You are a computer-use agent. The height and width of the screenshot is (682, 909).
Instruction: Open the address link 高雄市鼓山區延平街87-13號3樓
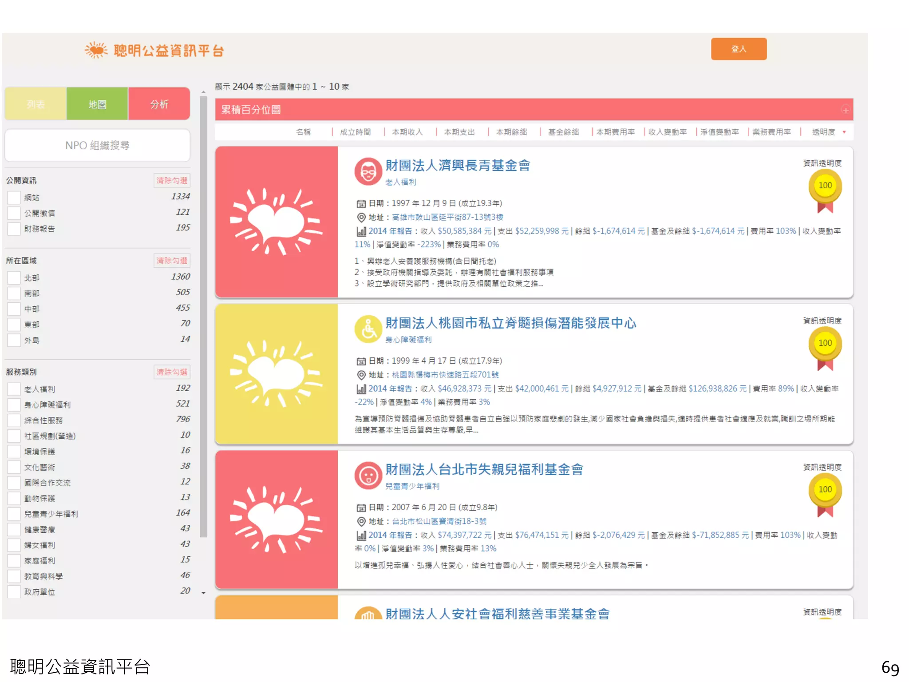[447, 218]
